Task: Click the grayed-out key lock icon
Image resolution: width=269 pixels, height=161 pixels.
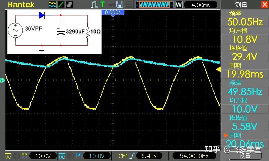Action: tap(111, 5)
